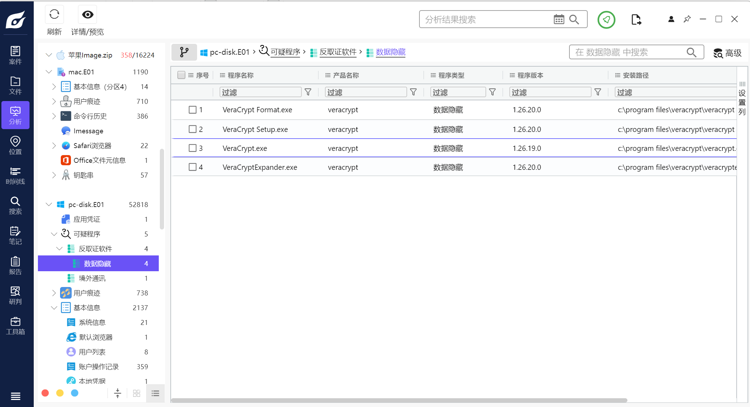Click the 程序类型 column filter funnel icon

(x=493, y=92)
